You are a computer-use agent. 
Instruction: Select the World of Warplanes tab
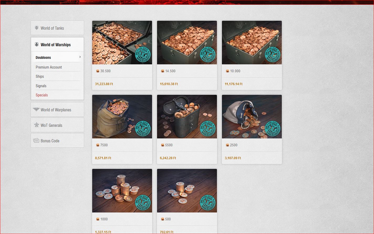coord(57,110)
